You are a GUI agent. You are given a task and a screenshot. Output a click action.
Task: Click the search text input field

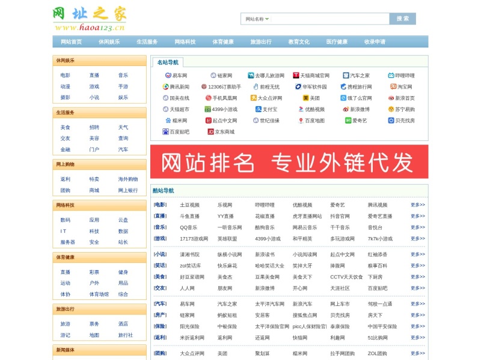(x=330, y=19)
